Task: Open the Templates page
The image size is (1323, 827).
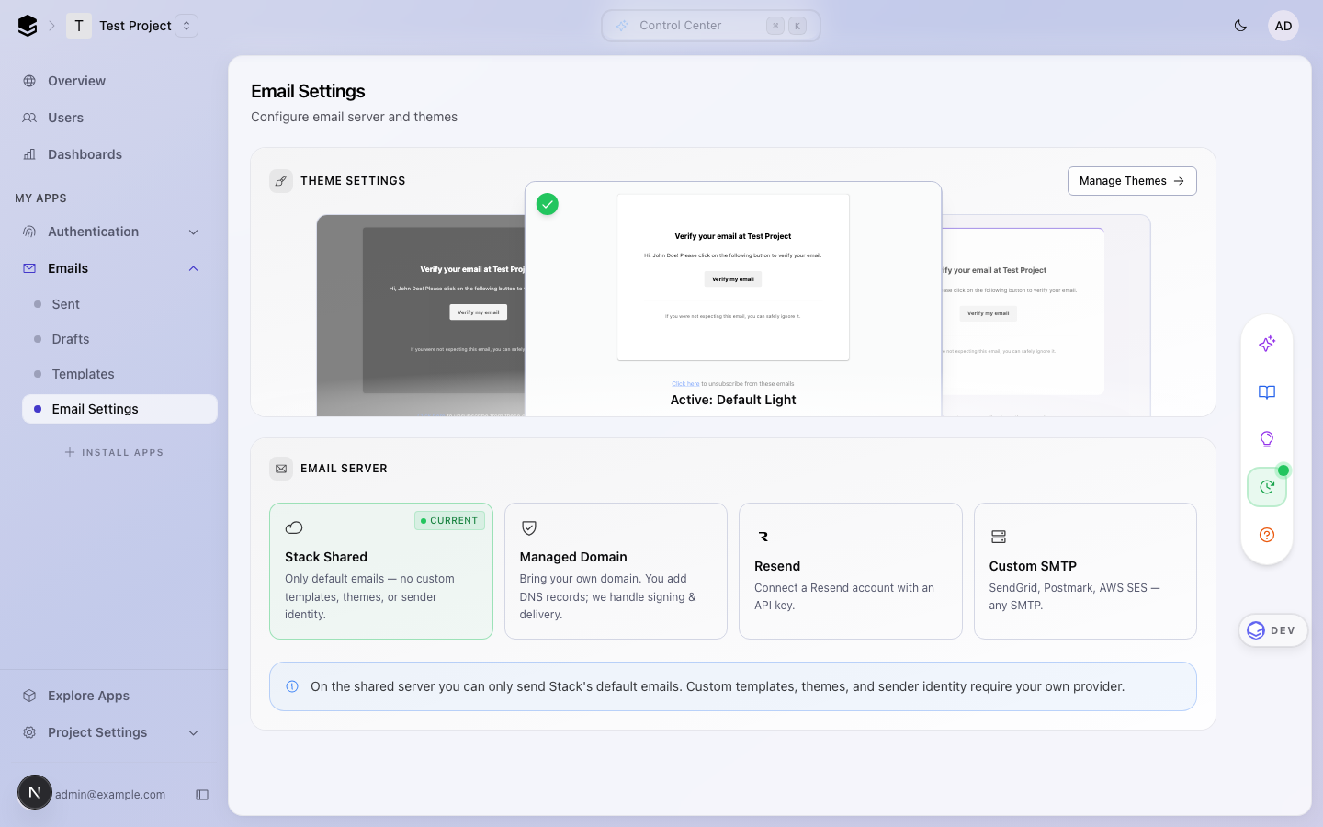Action: 119,374
